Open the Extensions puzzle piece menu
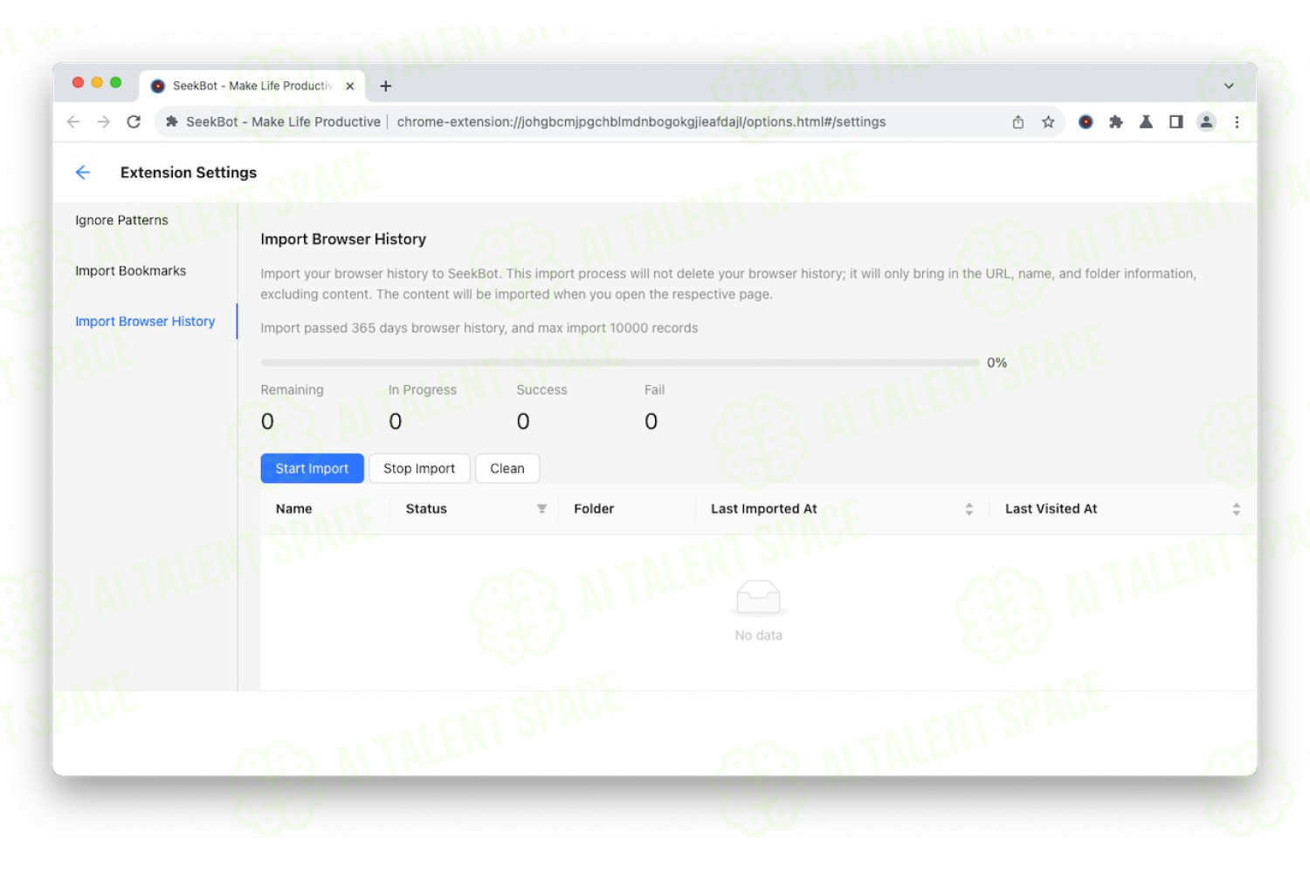The image size is (1310, 873). coord(1115,122)
